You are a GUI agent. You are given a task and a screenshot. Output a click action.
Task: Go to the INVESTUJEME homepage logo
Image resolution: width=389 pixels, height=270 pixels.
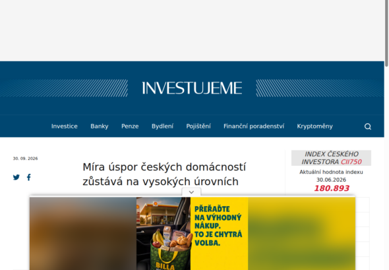pyautogui.click(x=192, y=88)
